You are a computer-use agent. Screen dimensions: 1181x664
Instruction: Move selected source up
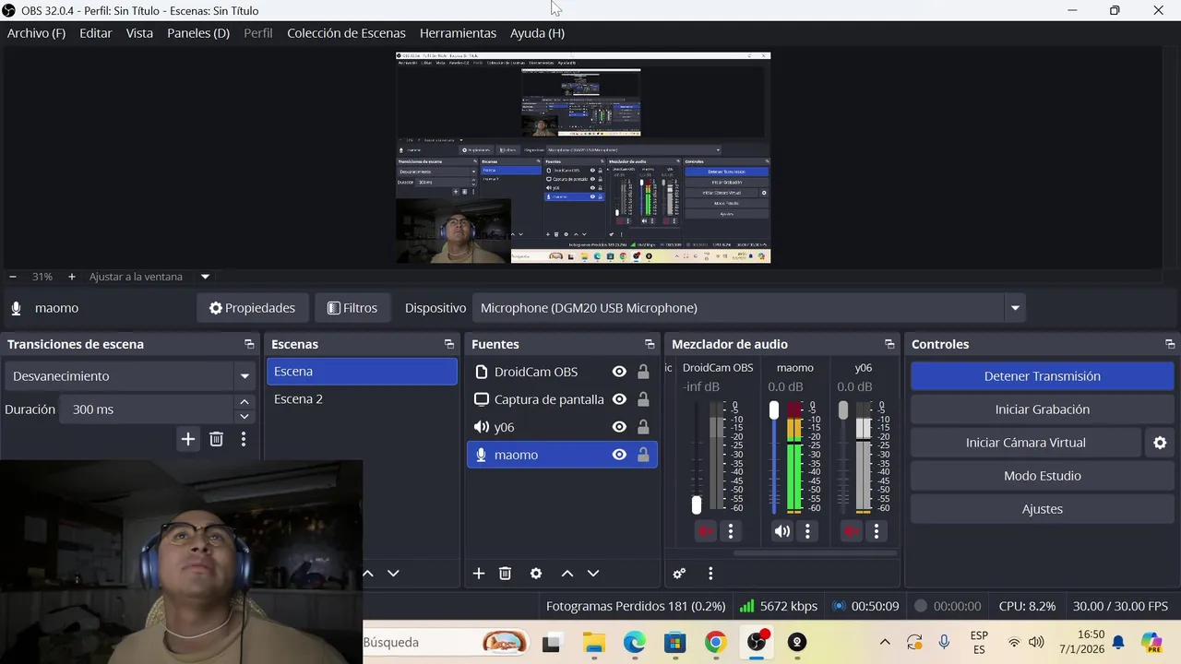click(x=567, y=574)
